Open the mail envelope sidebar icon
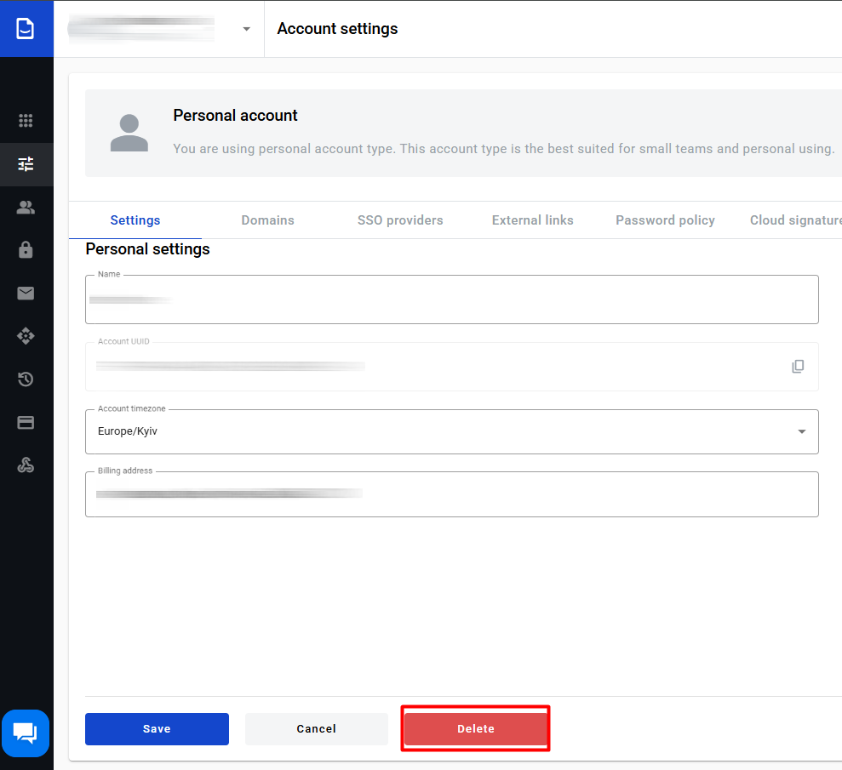 click(26, 293)
